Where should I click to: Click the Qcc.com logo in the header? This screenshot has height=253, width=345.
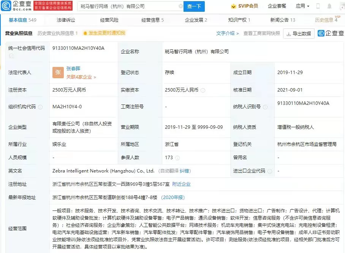(16, 6)
